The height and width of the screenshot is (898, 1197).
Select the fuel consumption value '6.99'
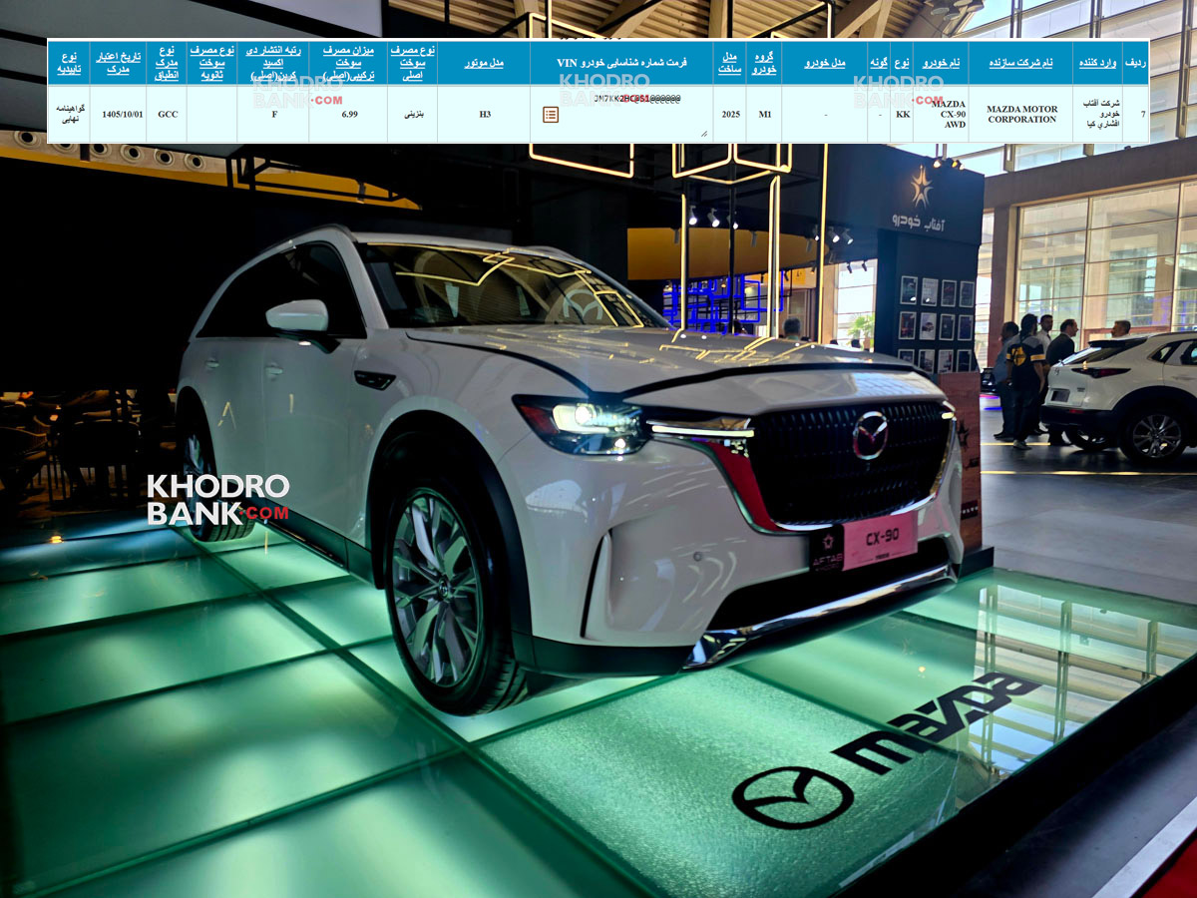(349, 114)
